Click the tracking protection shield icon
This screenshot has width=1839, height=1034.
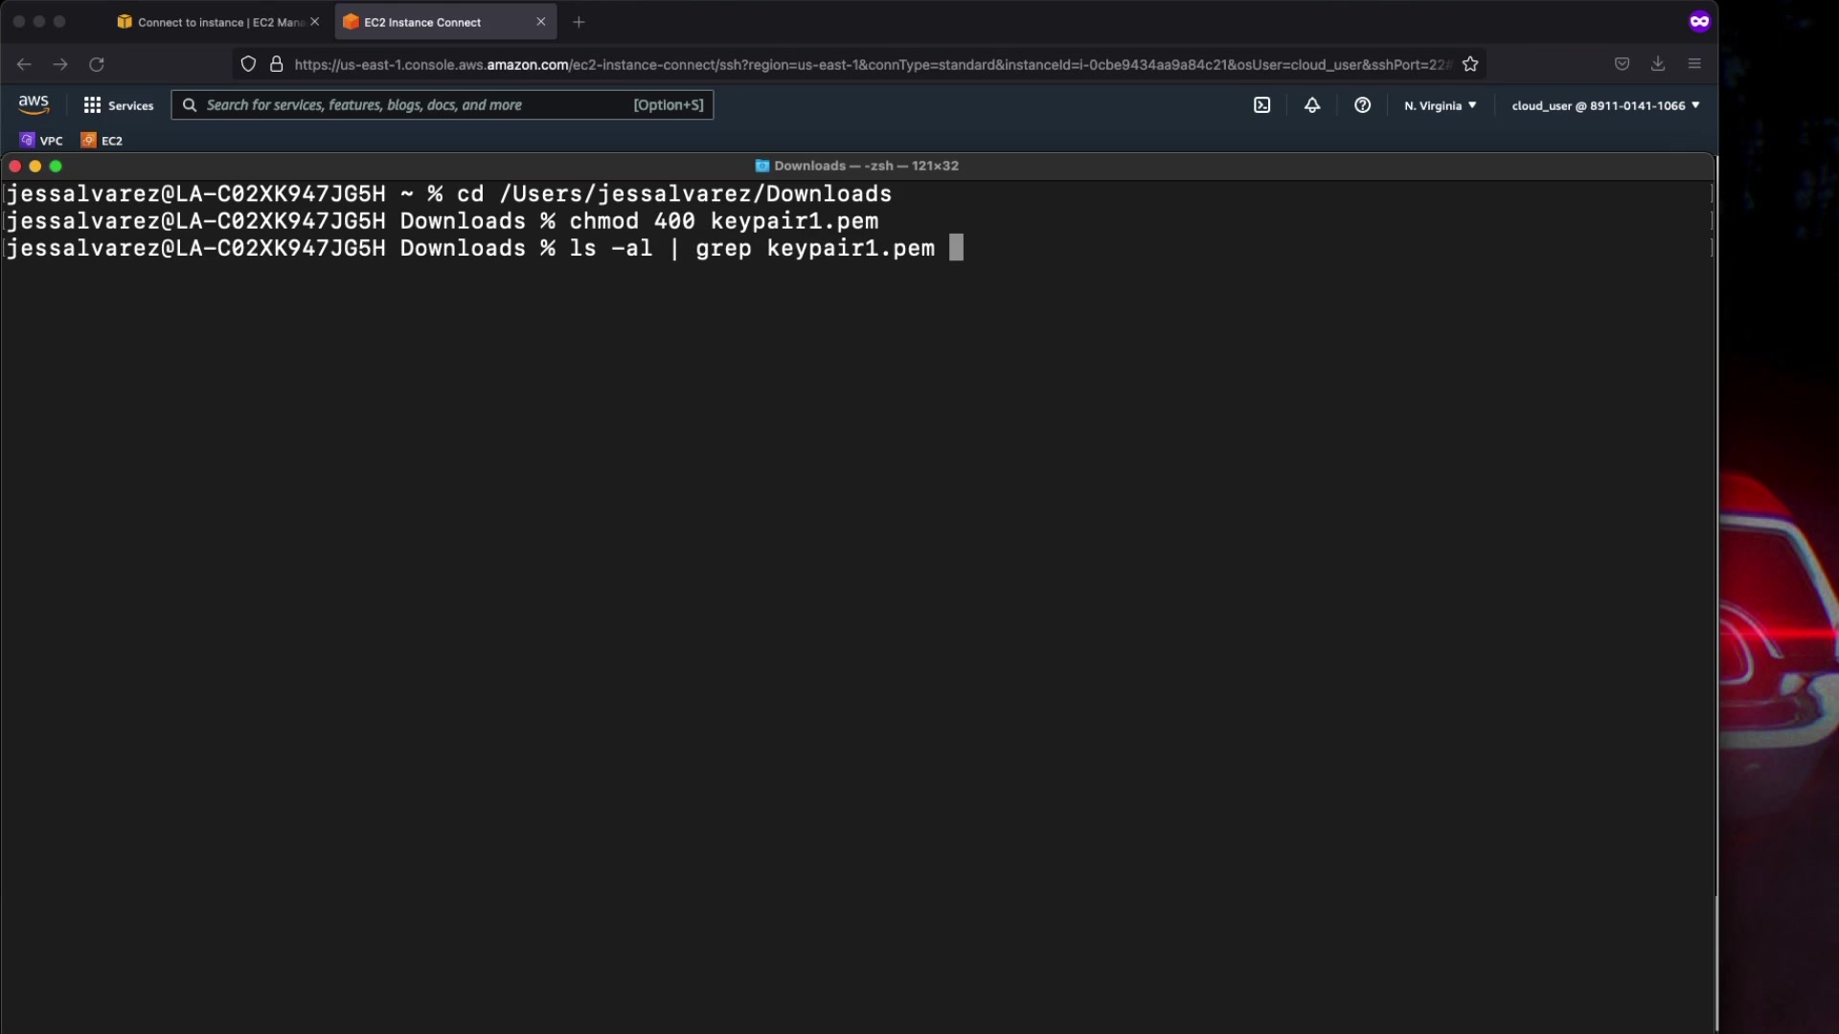click(x=248, y=64)
